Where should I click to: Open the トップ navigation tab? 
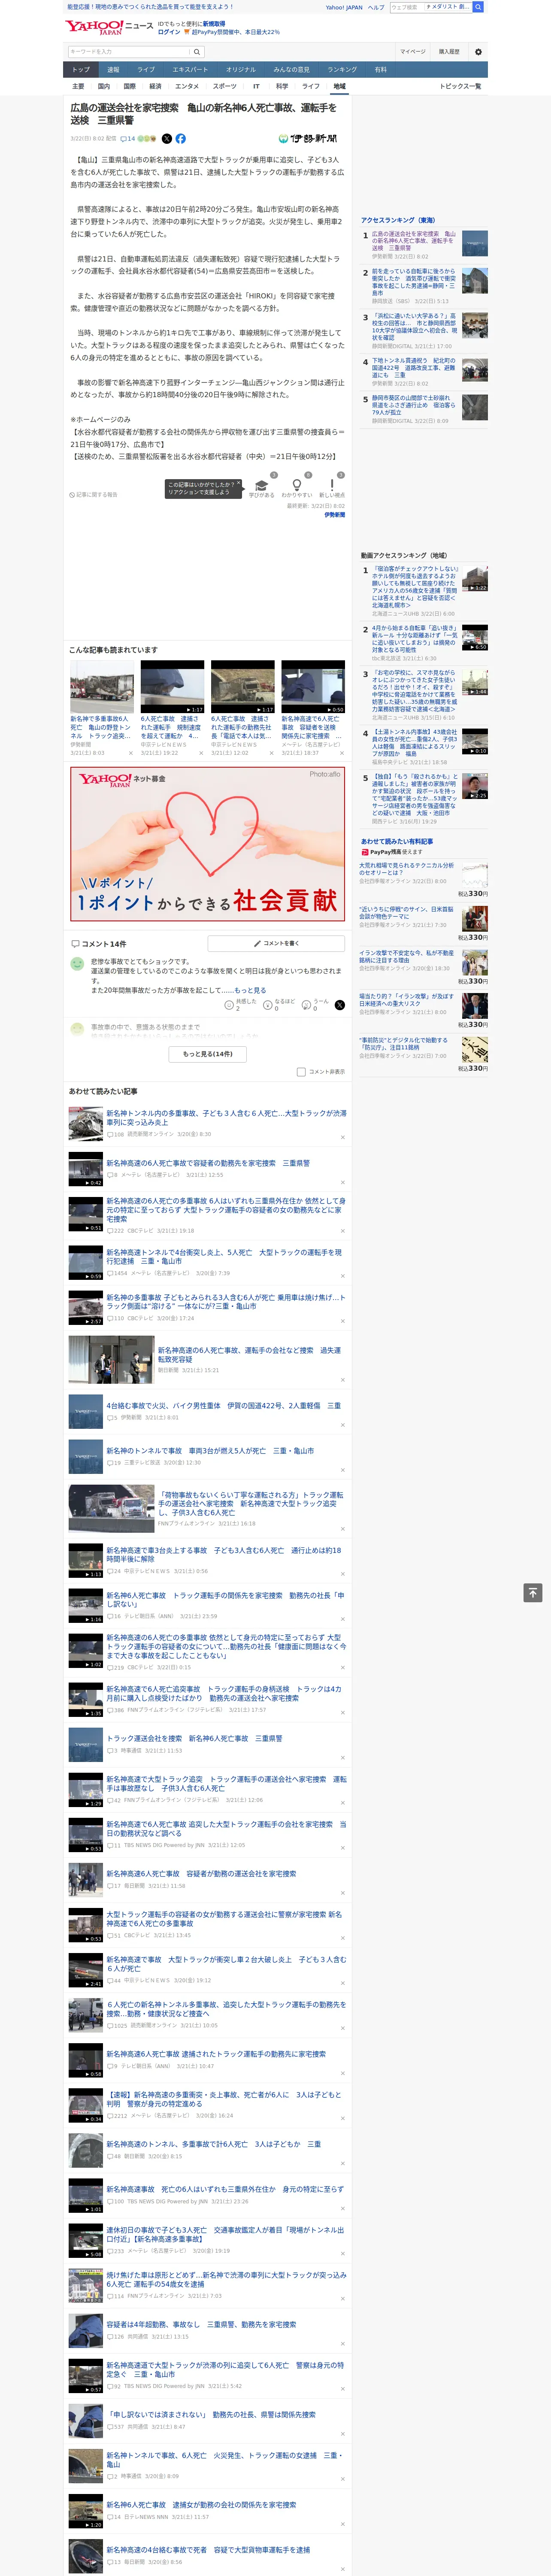point(81,70)
